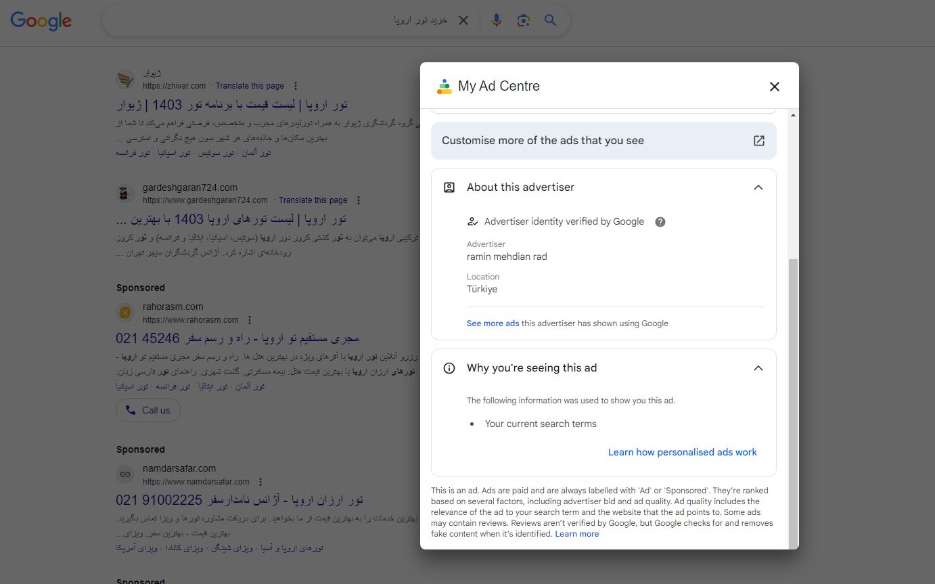Open the rahorasm.com ad title with 021 45246

tap(237, 338)
